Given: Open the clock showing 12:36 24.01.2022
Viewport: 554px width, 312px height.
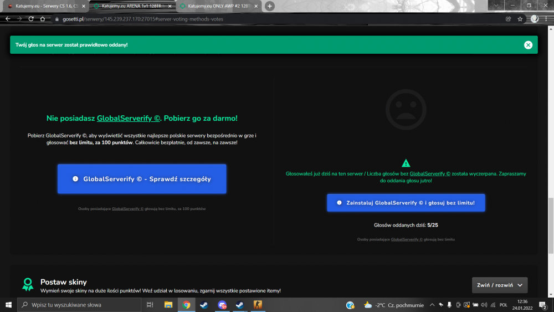Looking at the screenshot, I should [522, 305].
